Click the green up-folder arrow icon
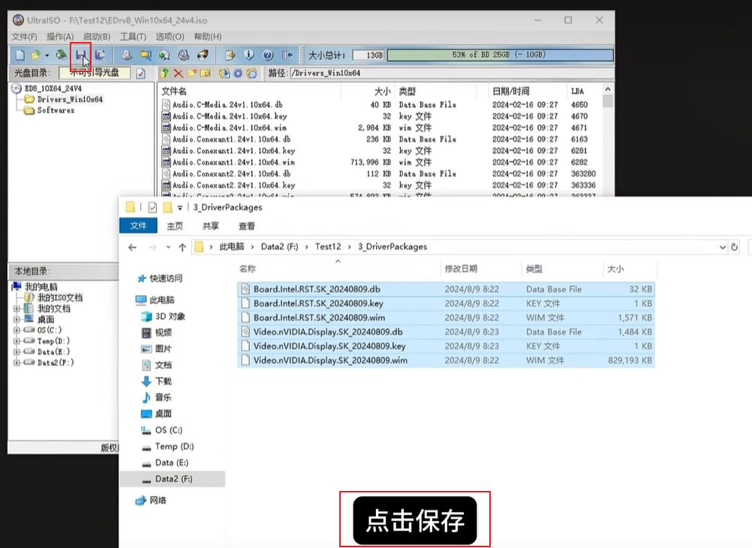Viewport: 752px width, 548px height. click(164, 74)
